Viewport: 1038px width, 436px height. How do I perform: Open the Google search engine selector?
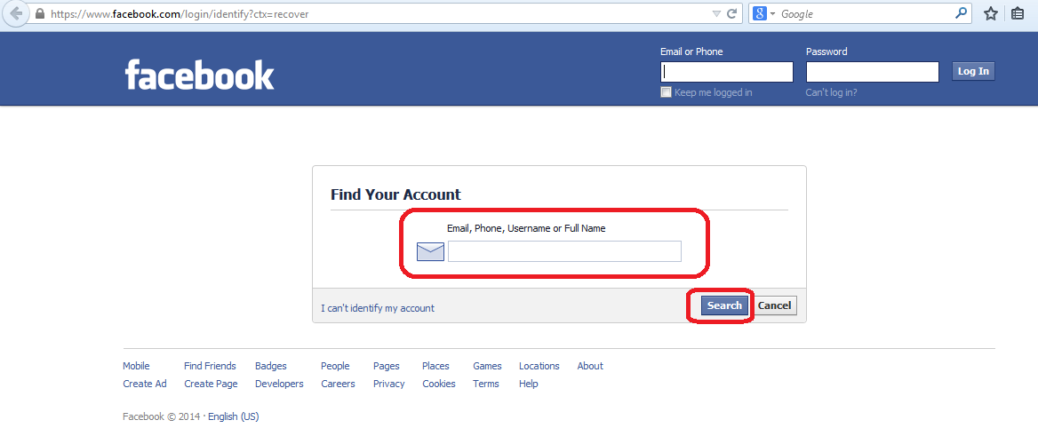point(763,13)
